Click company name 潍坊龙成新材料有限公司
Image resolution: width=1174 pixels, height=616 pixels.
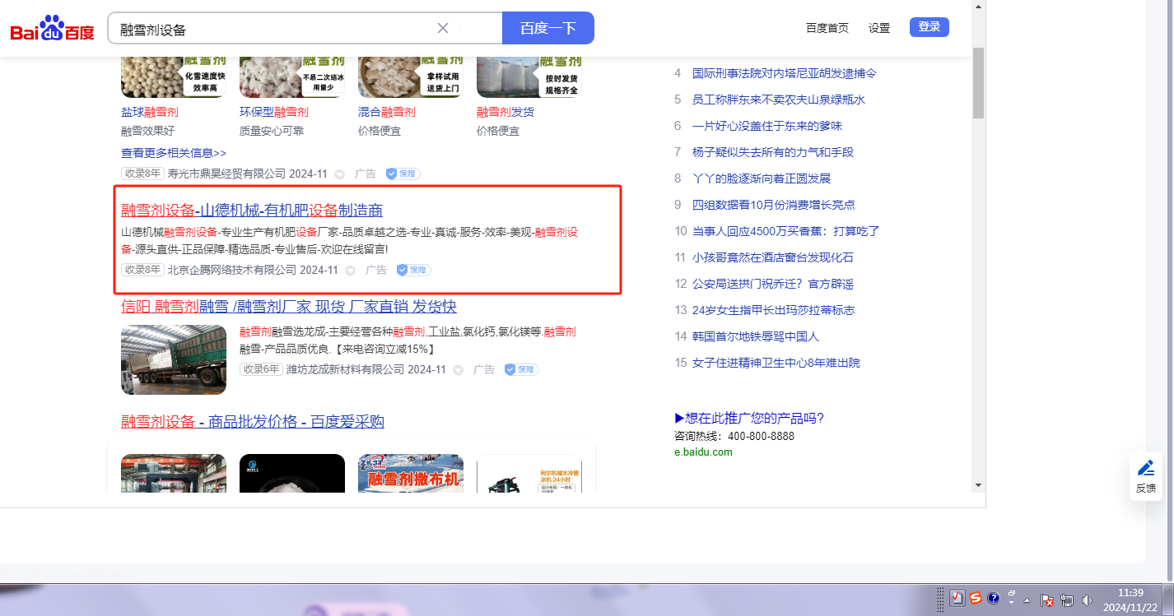345,369
